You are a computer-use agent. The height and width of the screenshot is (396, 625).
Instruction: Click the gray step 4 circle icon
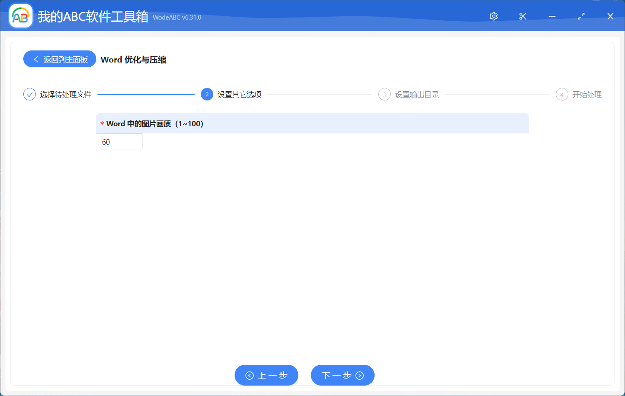pyautogui.click(x=562, y=94)
